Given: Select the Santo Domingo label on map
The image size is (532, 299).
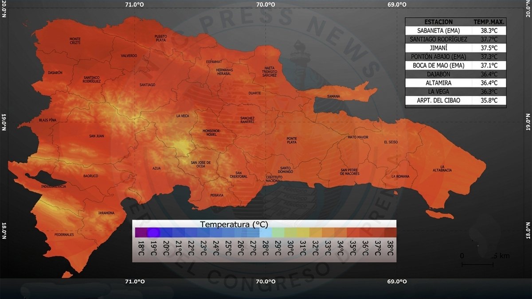Looking at the screenshot, I should pyautogui.click(x=285, y=169).
